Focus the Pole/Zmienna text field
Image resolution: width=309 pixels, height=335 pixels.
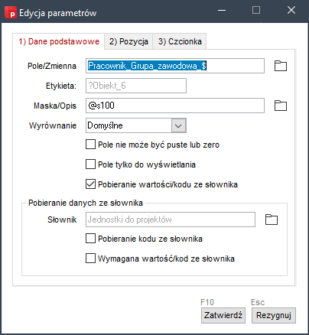pos(175,66)
